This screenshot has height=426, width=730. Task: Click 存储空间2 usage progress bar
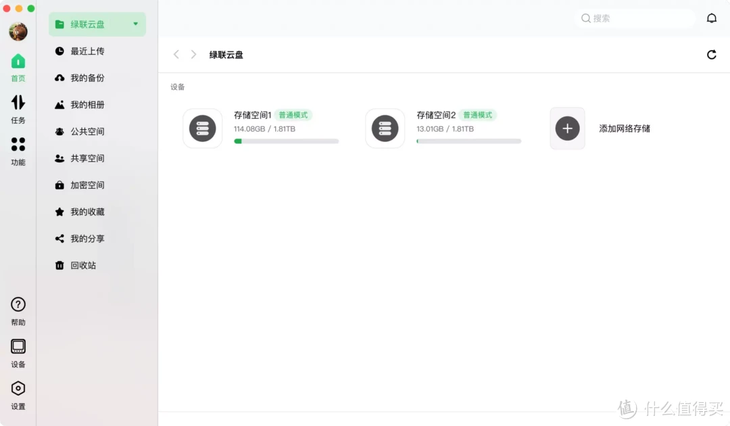469,141
